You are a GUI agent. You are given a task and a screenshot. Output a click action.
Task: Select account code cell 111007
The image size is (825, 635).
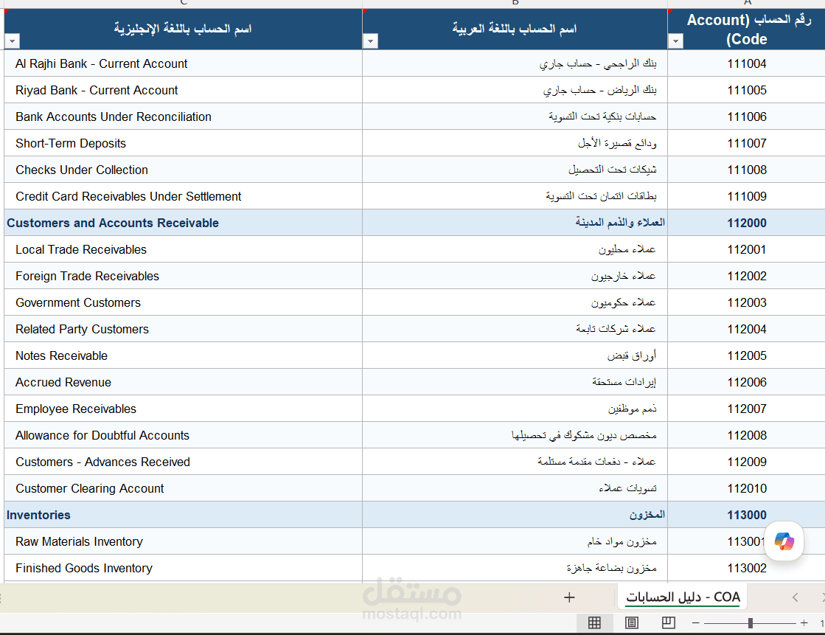(747, 143)
